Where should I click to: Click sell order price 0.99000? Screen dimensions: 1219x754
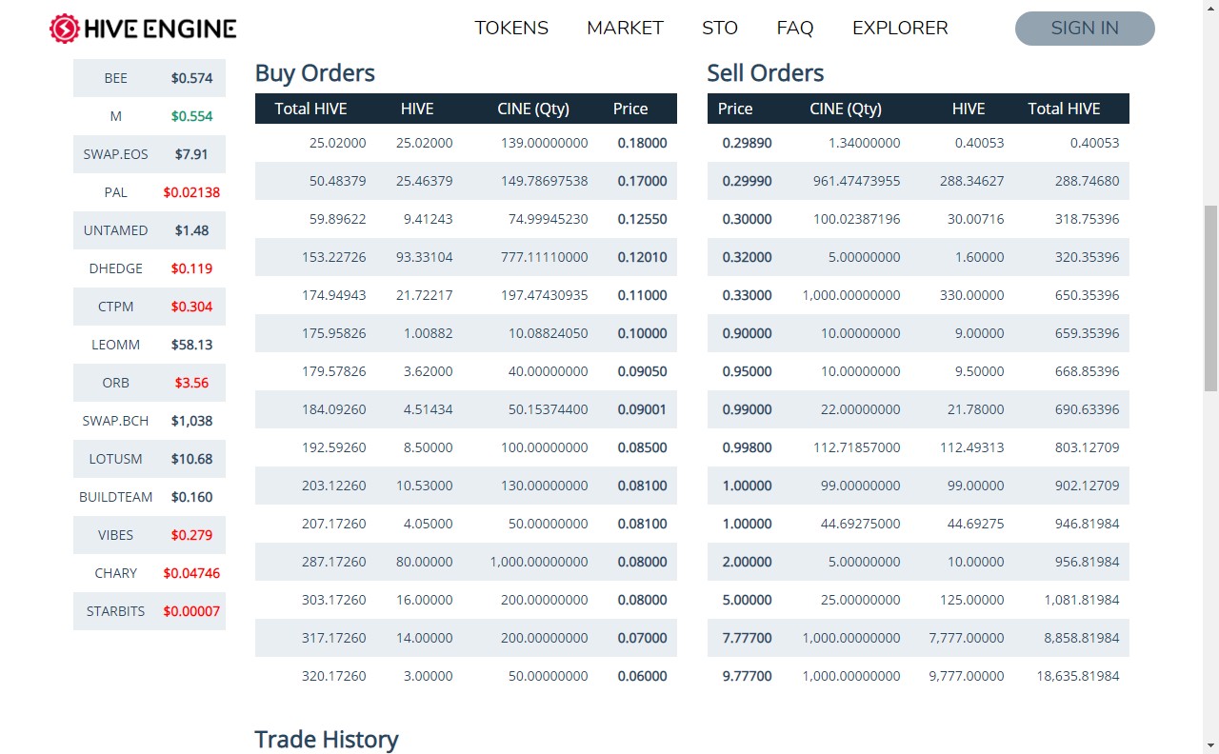(747, 409)
